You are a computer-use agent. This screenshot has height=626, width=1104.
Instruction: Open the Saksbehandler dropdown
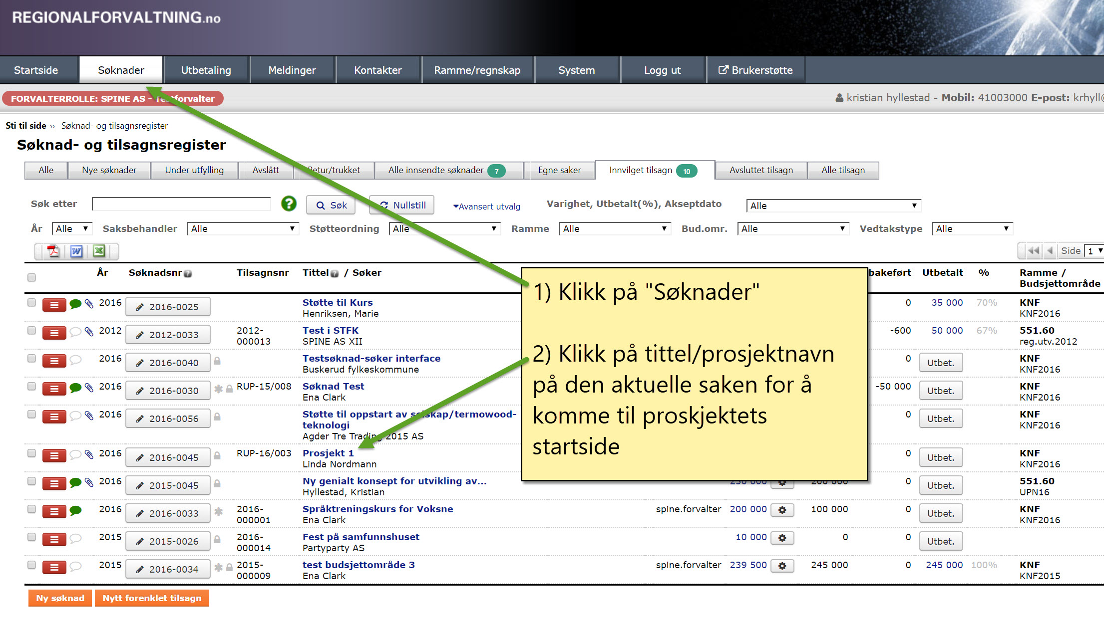pos(243,228)
